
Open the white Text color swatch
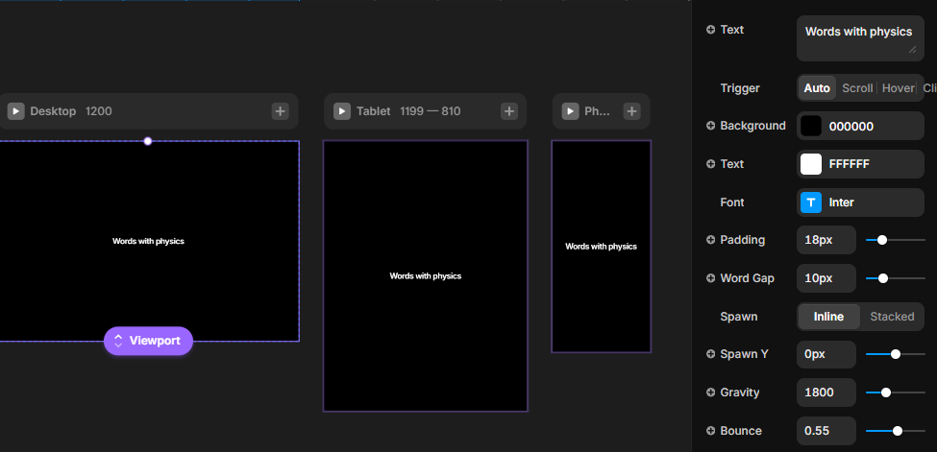coord(811,164)
